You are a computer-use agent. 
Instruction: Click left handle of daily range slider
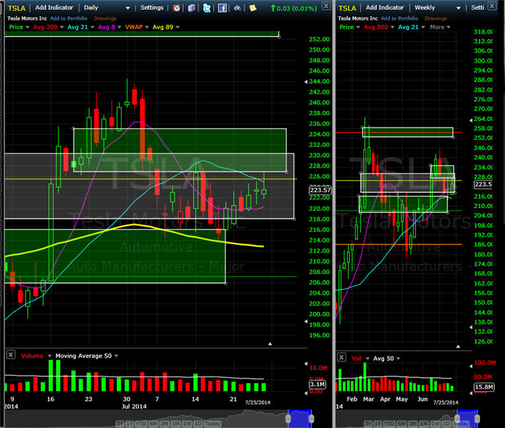pyautogui.click(x=288, y=418)
